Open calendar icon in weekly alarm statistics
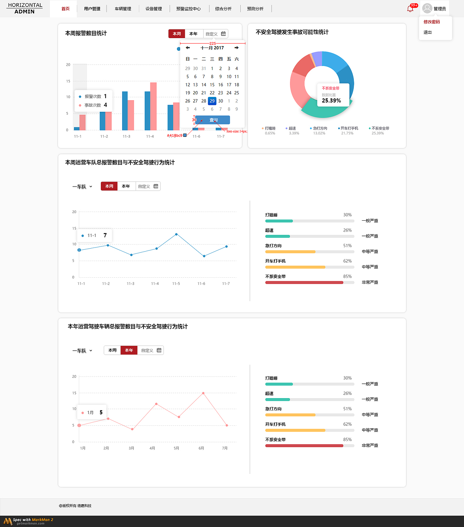This screenshot has height=527, width=464. tap(223, 34)
